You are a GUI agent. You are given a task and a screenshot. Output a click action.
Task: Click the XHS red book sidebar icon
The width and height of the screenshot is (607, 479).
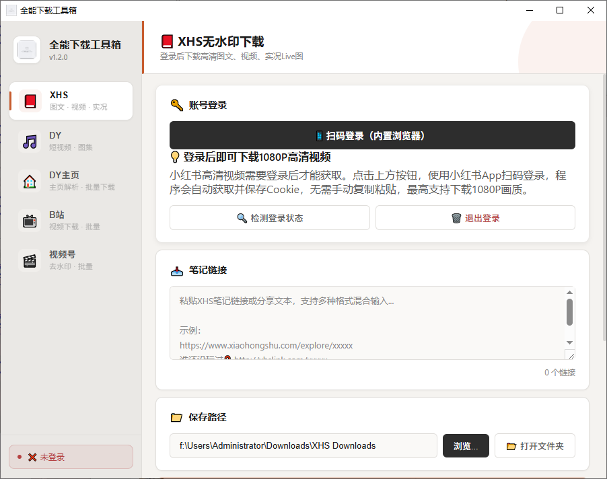(x=30, y=101)
